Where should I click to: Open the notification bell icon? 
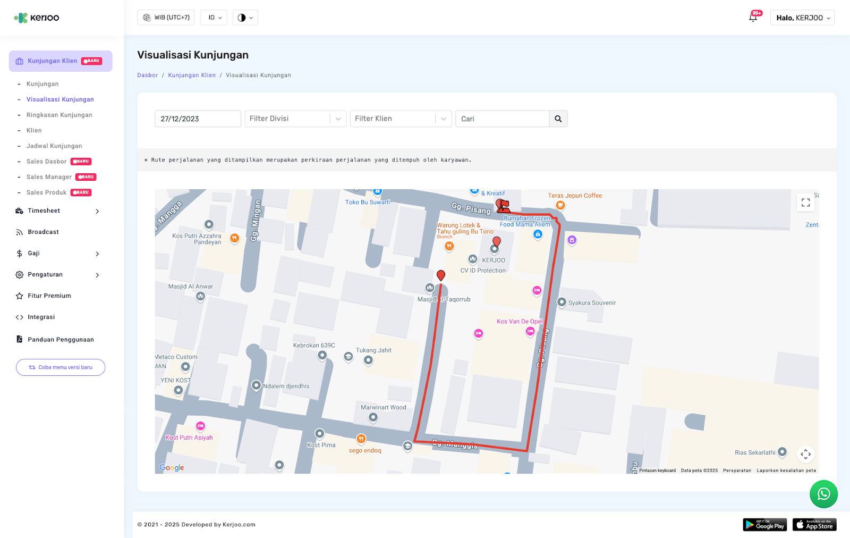tap(753, 18)
